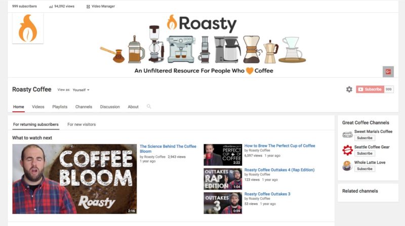Click the Roasty channel banner image
The image size is (405, 226).
(203, 45)
